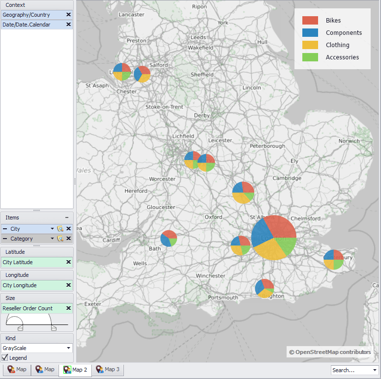Open Category item filter magnifier icon
The image size is (381, 379).
click(x=60, y=239)
